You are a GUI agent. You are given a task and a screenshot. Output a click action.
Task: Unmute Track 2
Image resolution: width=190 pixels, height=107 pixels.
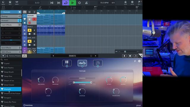pyautogui.click(x=29, y=30)
